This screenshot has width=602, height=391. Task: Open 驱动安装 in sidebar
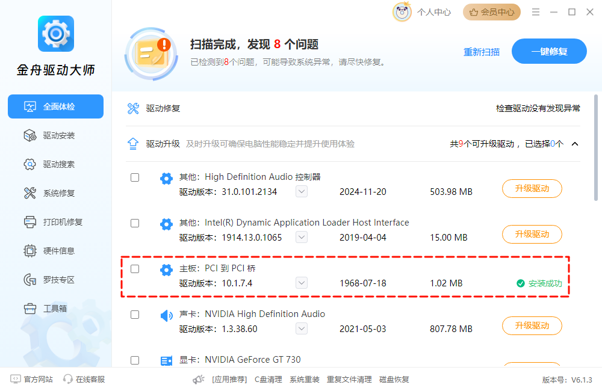coord(55,135)
